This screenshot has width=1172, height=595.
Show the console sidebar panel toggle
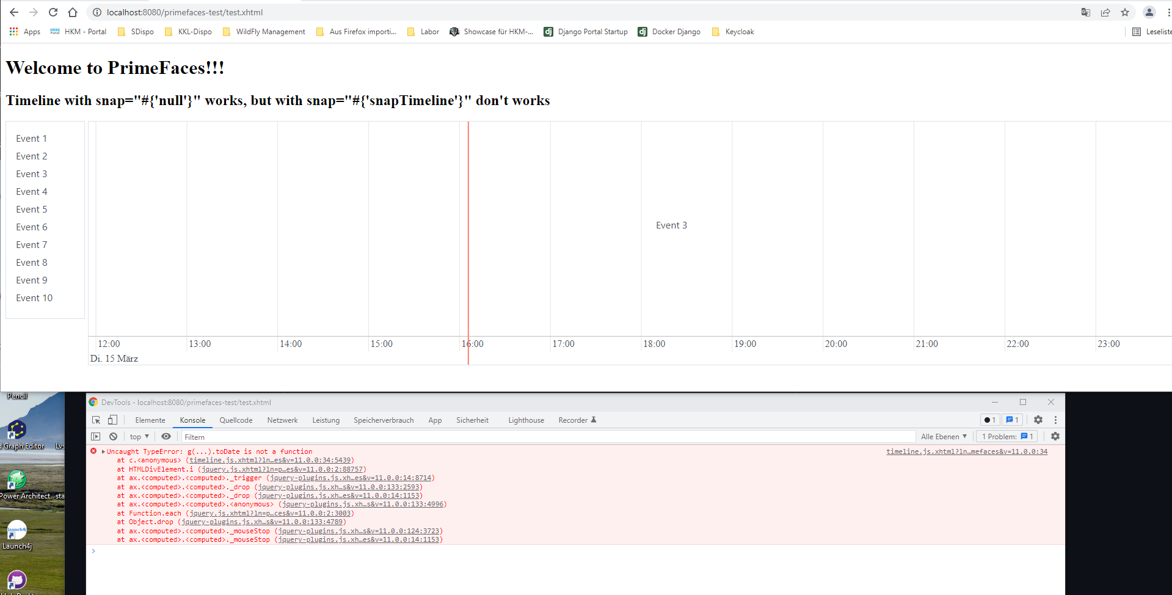click(x=96, y=436)
